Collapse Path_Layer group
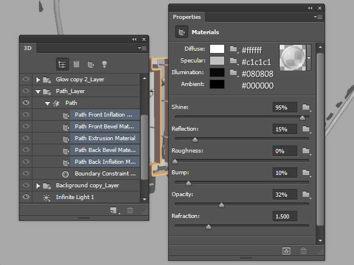The width and height of the screenshot is (354, 265). 38,91
